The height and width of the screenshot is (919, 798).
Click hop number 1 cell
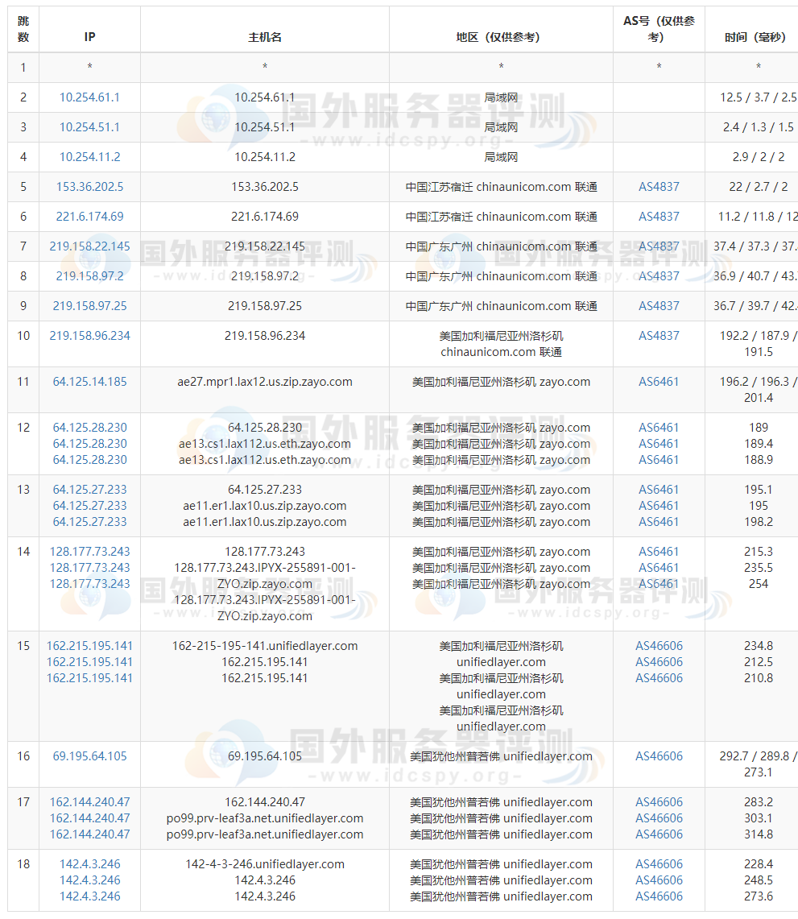[x=23, y=68]
